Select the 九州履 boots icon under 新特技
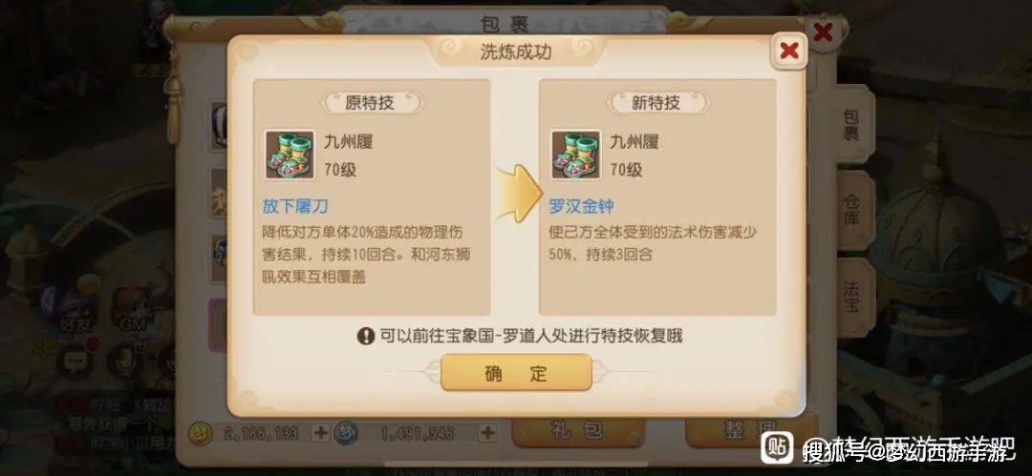Image resolution: width=1032 pixels, height=476 pixels. [576, 155]
